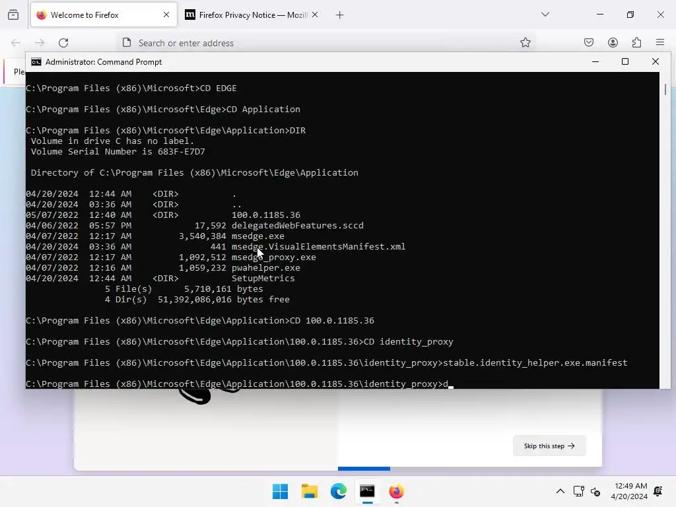676x507 pixels.
Task: Click the CD identity_proxy command text
Action: [408, 342]
